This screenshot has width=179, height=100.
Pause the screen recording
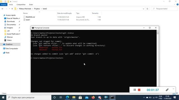point(135,90)
